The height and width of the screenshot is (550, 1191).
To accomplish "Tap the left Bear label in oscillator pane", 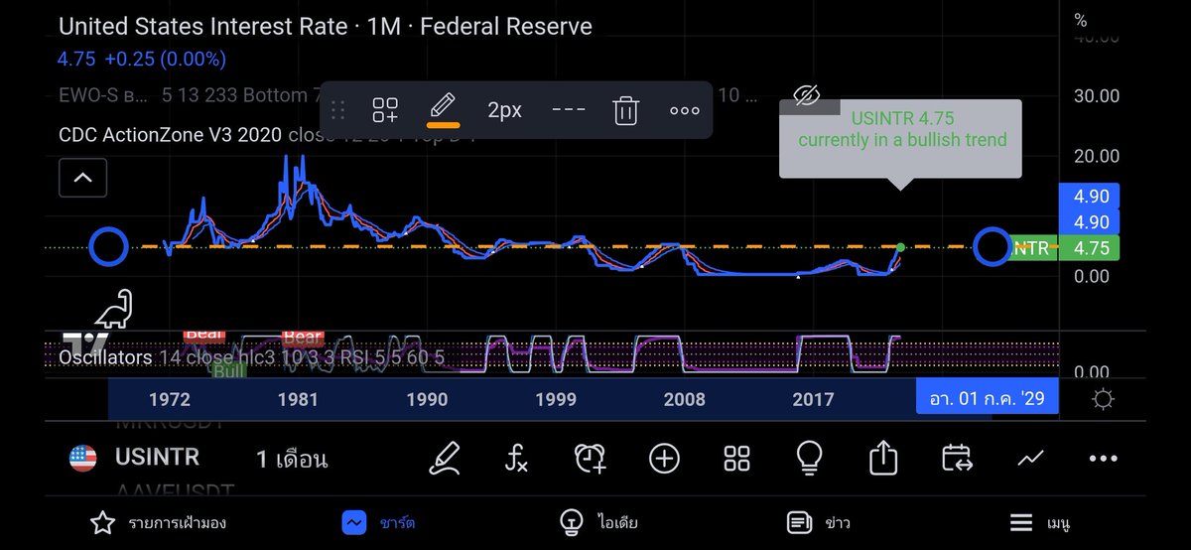I will click(x=203, y=335).
